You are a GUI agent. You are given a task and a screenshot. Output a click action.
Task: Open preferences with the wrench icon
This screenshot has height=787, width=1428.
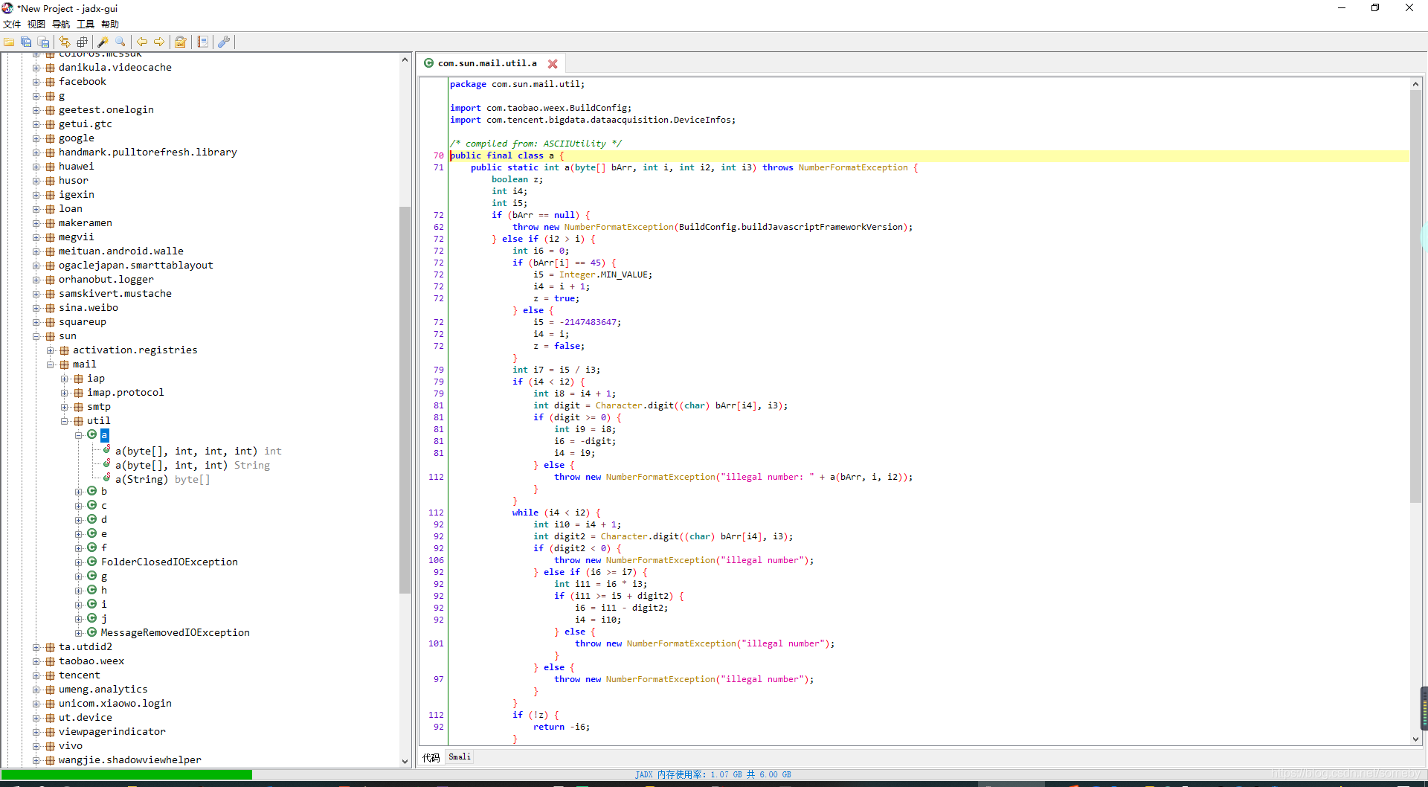click(224, 42)
